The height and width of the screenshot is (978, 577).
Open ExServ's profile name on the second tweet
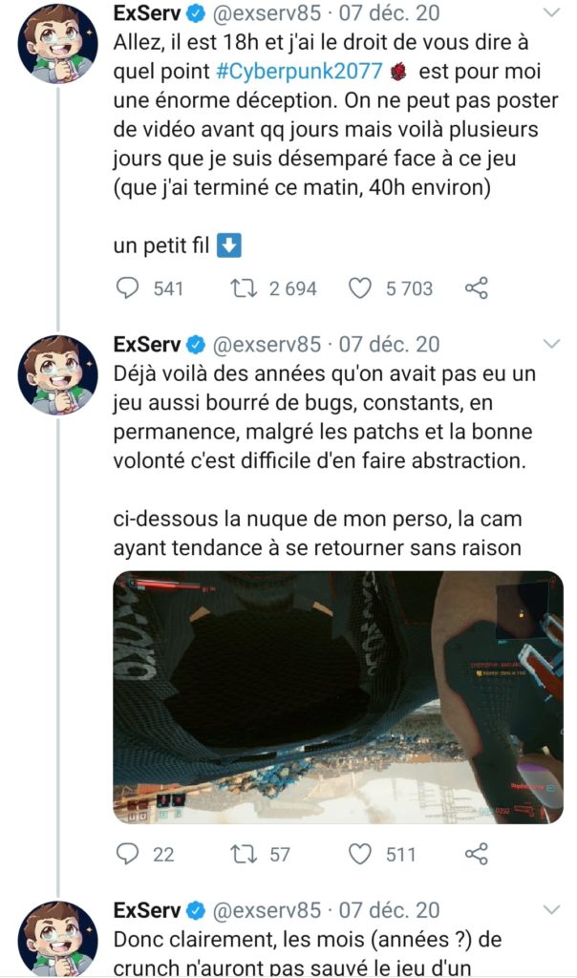coord(146,344)
